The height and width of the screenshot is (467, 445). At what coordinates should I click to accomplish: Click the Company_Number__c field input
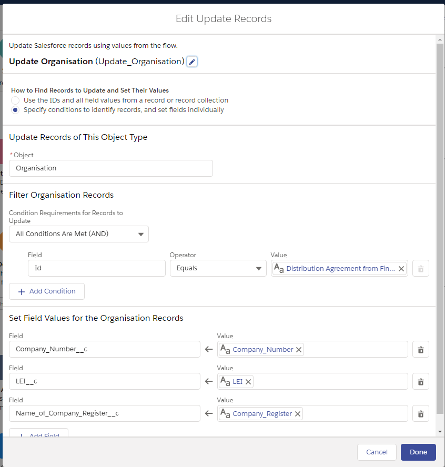[105, 350]
